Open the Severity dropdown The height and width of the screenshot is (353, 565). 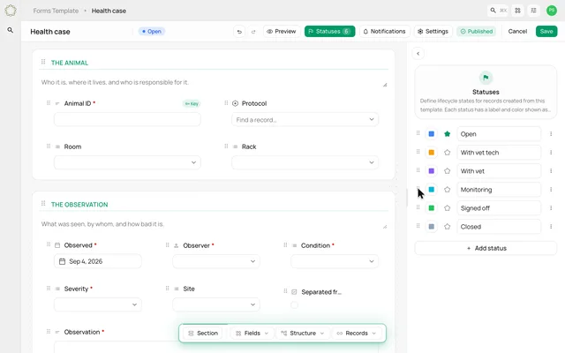98,304
